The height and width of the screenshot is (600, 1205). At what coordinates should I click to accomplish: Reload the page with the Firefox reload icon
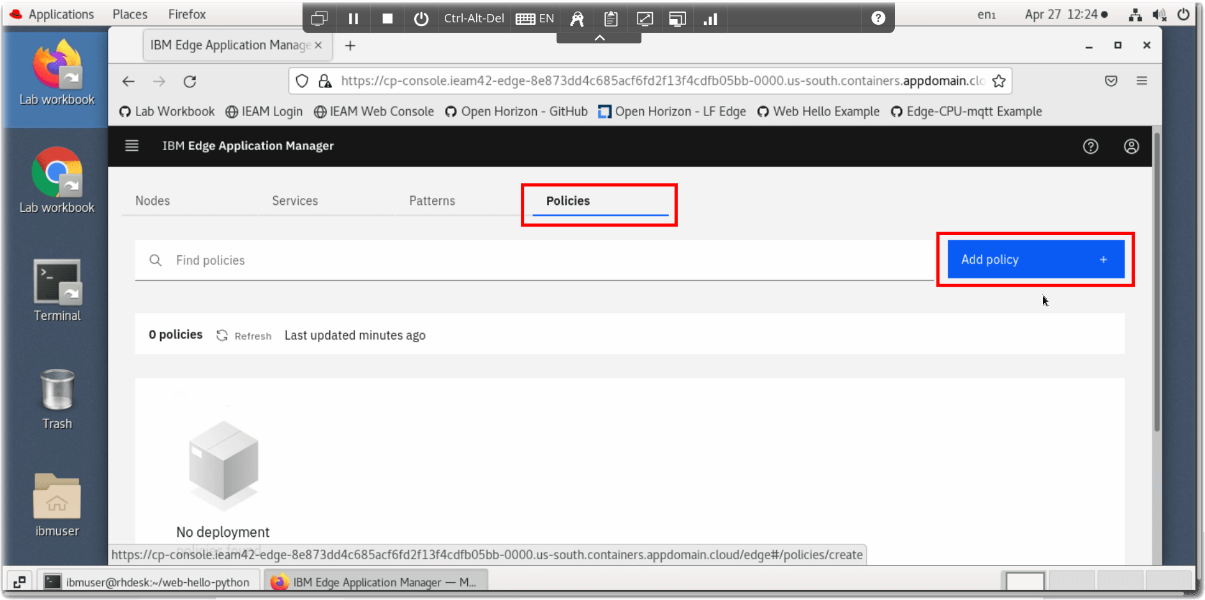coord(190,81)
